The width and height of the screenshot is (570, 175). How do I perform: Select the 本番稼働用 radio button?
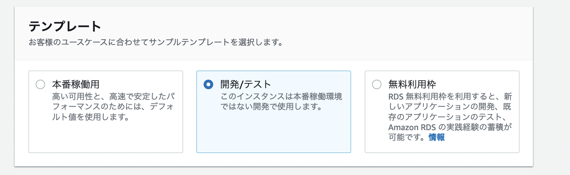[40, 85]
